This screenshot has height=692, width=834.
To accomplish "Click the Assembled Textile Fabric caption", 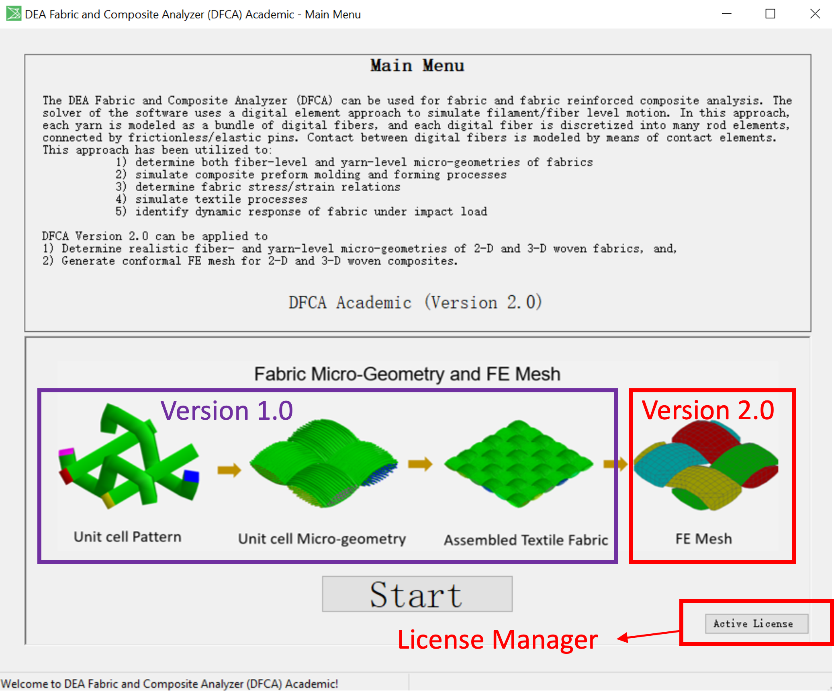I will point(525,540).
